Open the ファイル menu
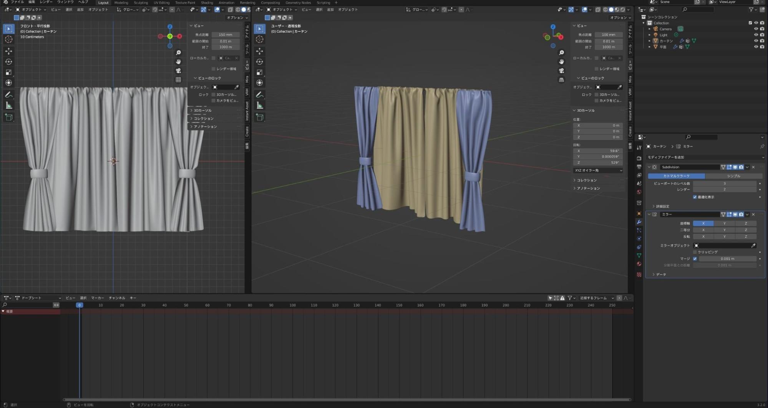Image resolution: width=768 pixels, height=408 pixels. (x=17, y=2)
